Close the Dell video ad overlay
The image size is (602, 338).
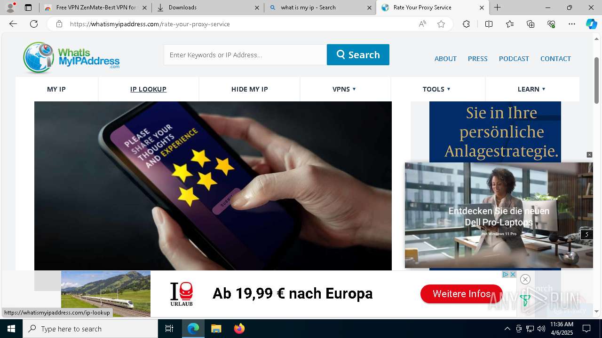pyautogui.click(x=589, y=155)
